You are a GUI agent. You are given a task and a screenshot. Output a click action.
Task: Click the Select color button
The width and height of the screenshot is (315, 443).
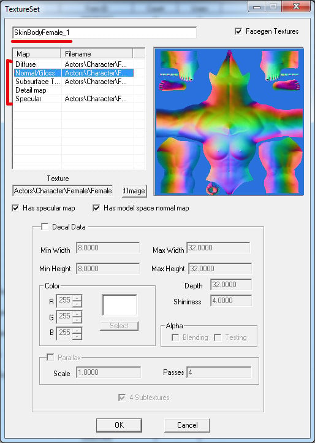119,326
